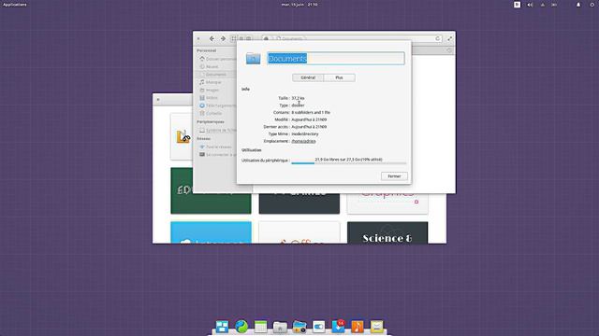The width and height of the screenshot is (599, 336).
Task: Open the Corbeille trash in sidebar
Action: point(213,113)
